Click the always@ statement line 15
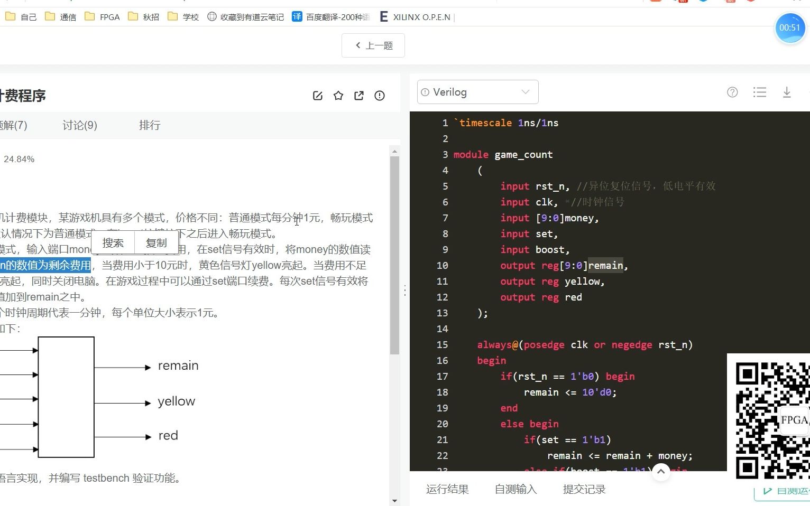The height and width of the screenshot is (506, 810). (585, 344)
